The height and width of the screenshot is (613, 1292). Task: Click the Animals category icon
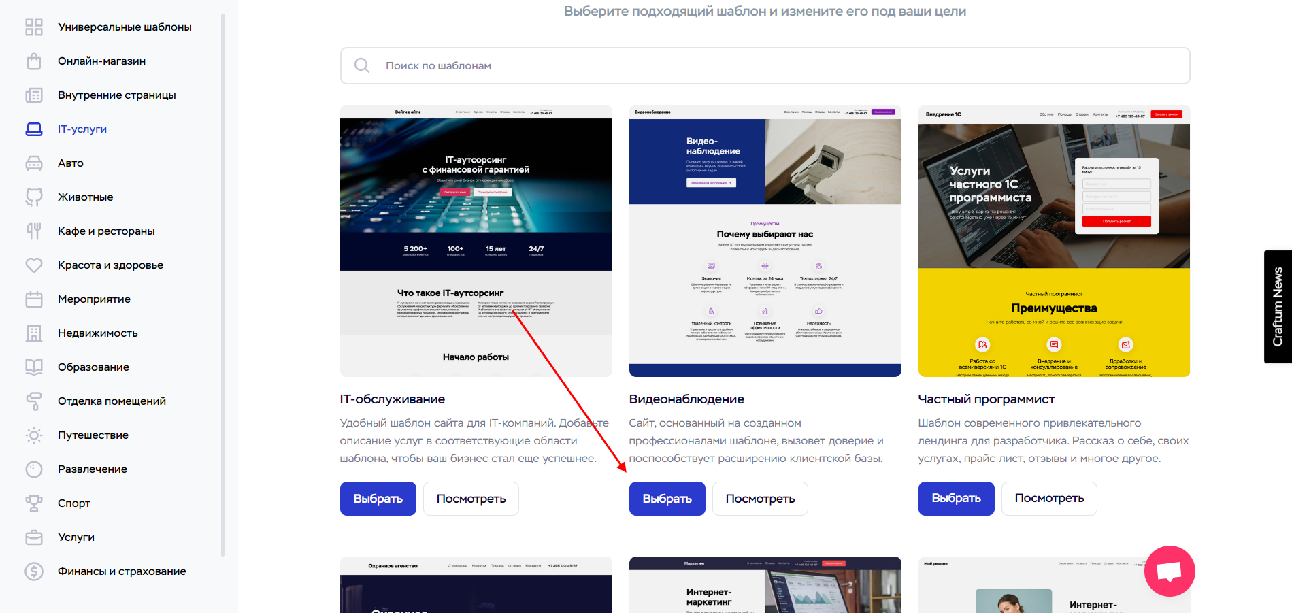(x=34, y=197)
